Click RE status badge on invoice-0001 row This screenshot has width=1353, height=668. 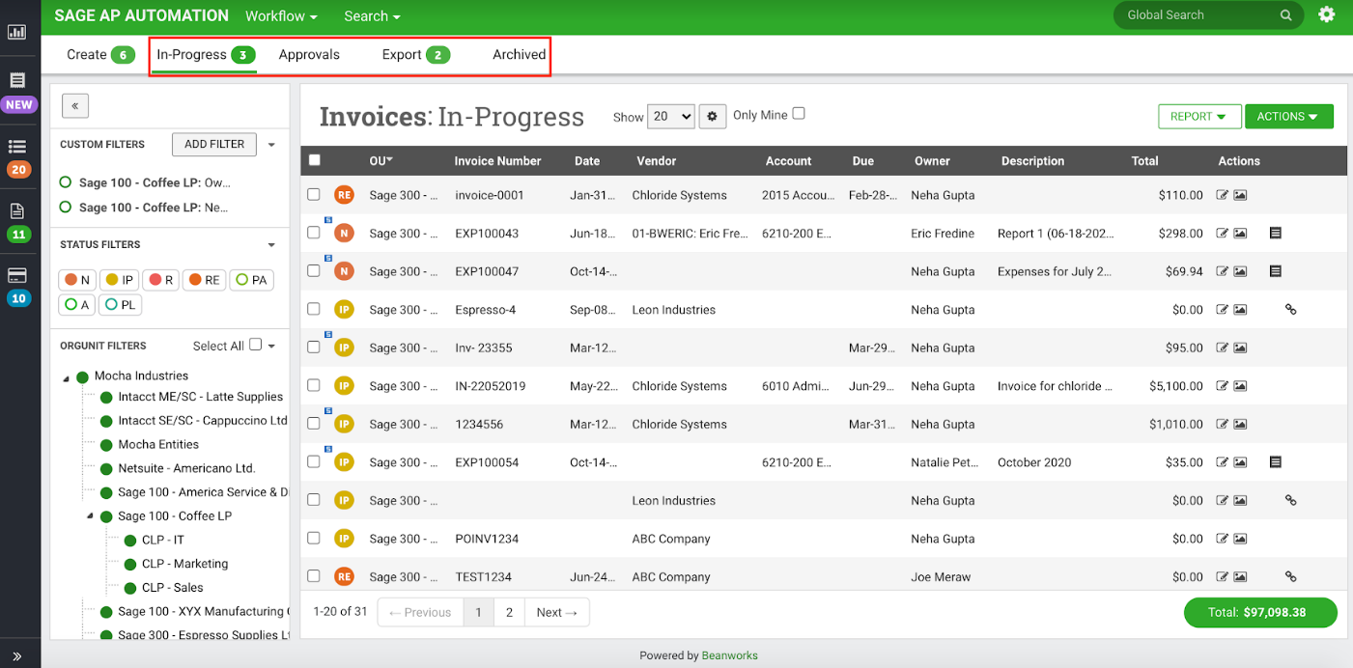(x=344, y=195)
